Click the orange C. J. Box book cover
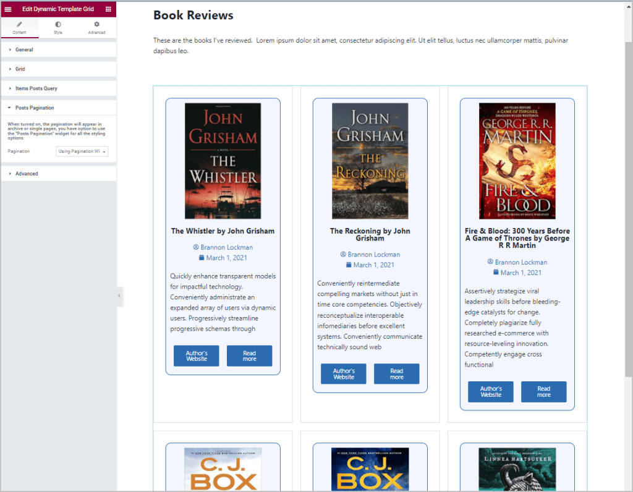The image size is (633, 492). (x=223, y=469)
